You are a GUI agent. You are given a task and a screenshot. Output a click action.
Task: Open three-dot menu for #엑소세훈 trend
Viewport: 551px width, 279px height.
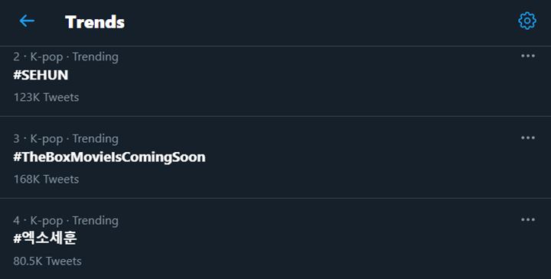pyautogui.click(x=528, y=219)
